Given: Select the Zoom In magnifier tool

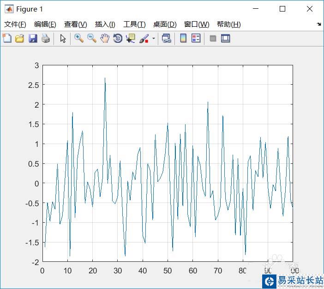Looking at the screenshot, I should (79, 39).
